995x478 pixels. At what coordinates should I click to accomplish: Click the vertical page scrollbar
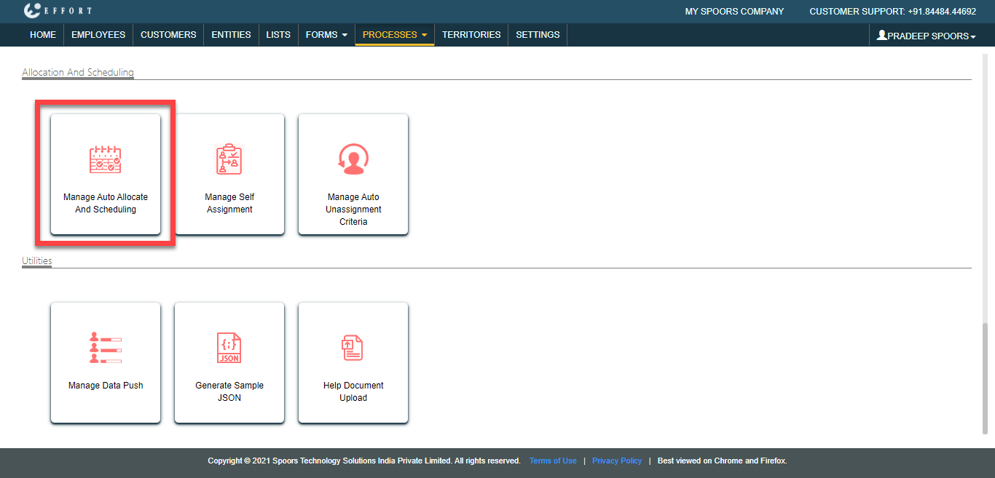(x=986, y=378)
